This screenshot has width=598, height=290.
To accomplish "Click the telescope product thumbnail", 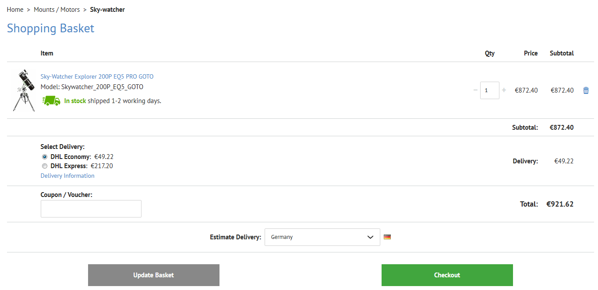I will [24, 90].
